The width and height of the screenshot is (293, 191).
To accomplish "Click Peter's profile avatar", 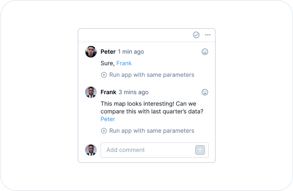I will pyautogui.click(x=91, y=51).
